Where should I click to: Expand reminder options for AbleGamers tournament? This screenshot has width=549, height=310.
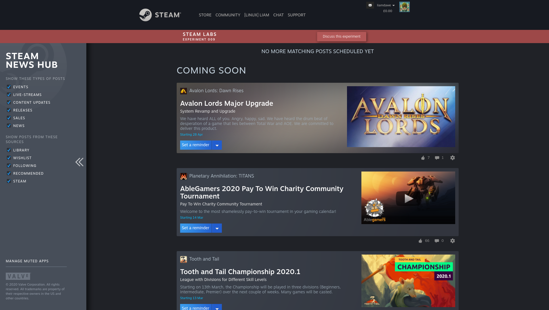pos(217,228)
